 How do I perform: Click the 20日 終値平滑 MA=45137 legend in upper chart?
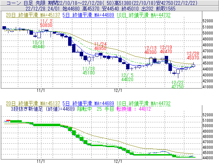[x=33, y=15]
